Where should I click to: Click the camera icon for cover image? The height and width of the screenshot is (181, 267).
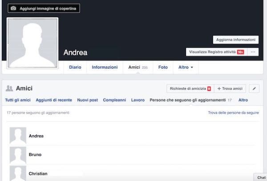coord(13,8)
